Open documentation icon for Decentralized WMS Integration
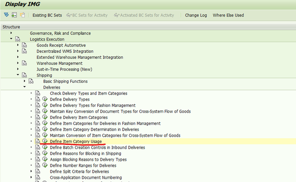The width and height of the screenshot is (296, 182). (x=24, y=51)
